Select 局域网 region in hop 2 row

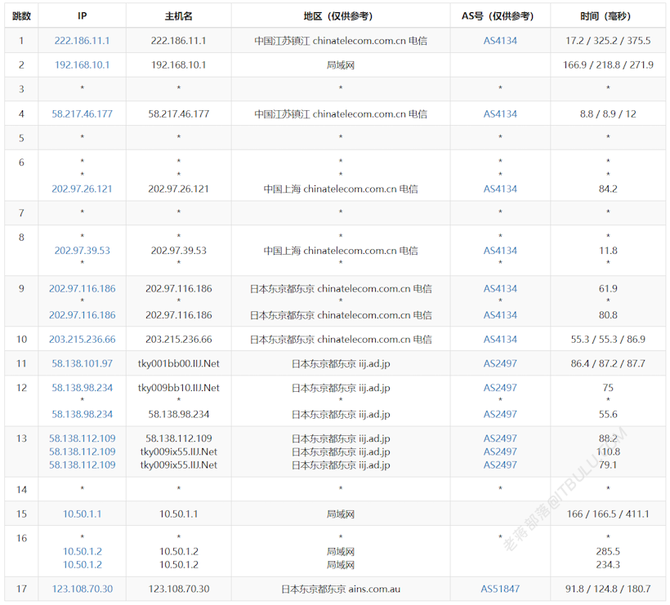341,65
